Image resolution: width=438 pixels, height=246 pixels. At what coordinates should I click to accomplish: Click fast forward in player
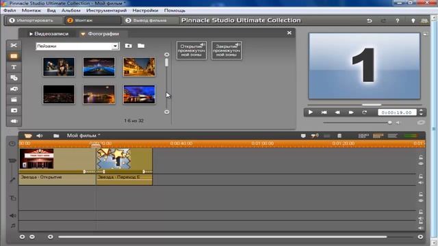click(351, 112)
